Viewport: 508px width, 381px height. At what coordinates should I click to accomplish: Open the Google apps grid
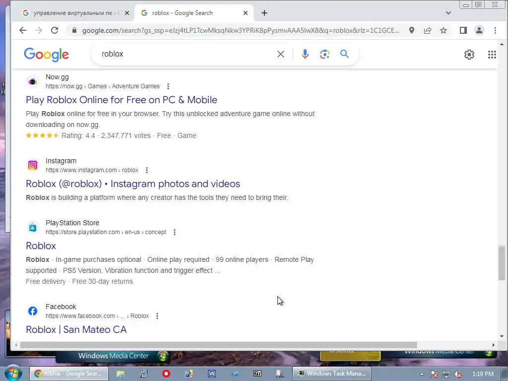(492, 55)
